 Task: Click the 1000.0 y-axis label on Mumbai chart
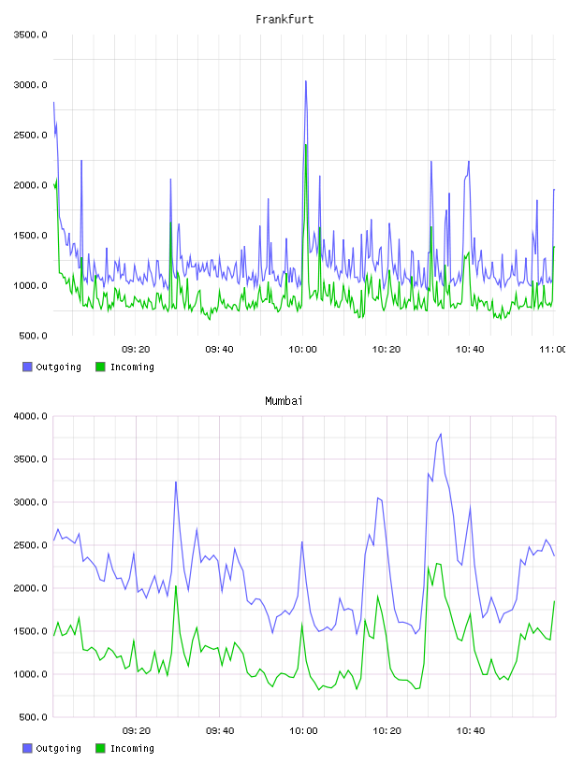(x=30, y=674)
